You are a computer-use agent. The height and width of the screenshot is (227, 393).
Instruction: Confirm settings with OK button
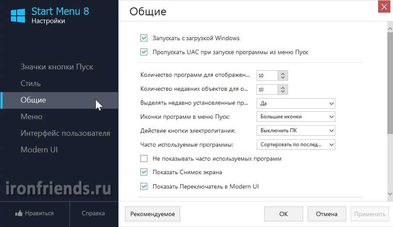(x=283, y=214)
